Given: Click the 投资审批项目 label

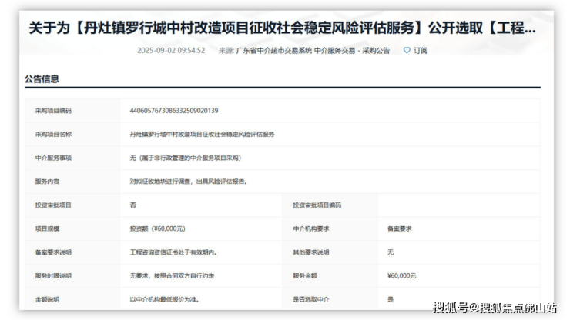Looking at the screenshot, I should (x=53, y=205).
